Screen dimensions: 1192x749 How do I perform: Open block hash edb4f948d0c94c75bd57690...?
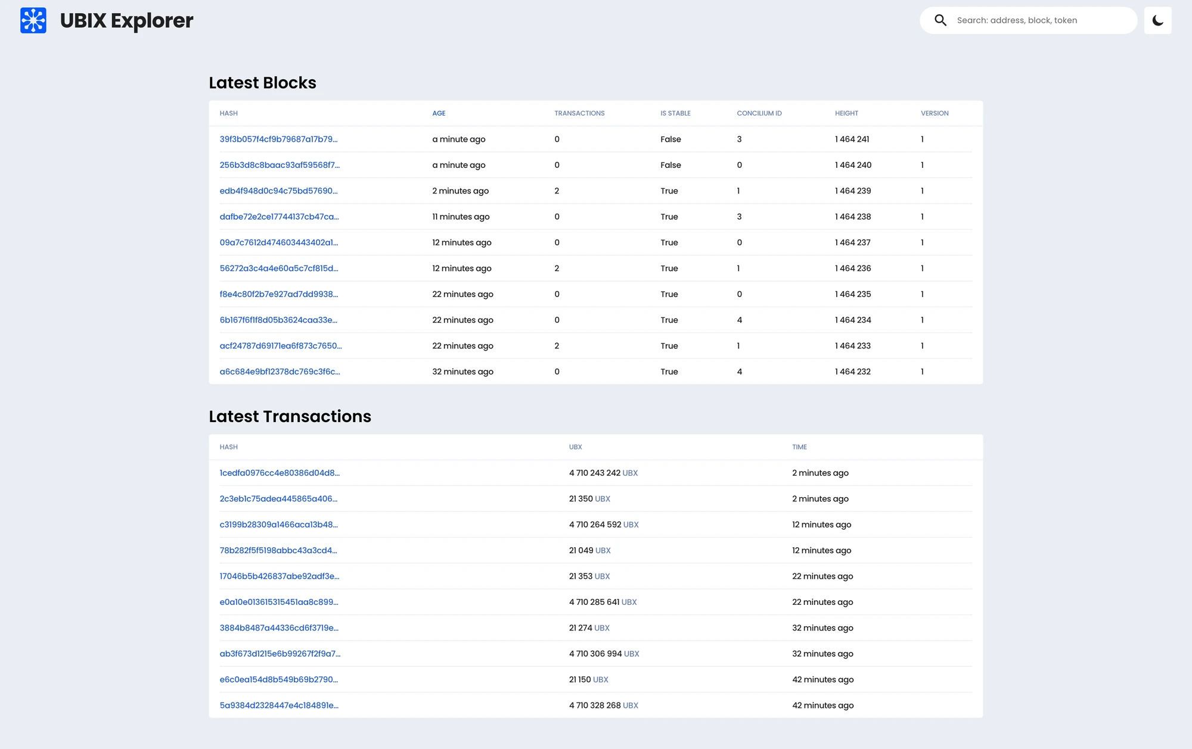tap(278, 191)
